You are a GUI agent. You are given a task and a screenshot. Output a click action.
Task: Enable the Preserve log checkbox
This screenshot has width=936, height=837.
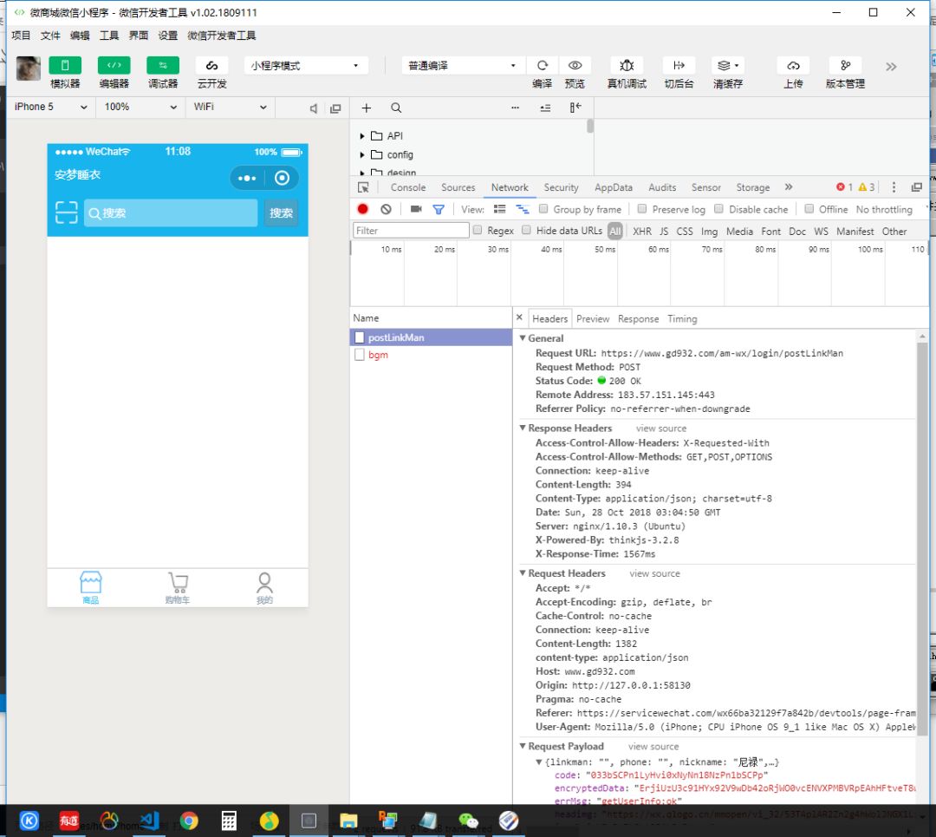pyautogui.click(x=641, y=208)
